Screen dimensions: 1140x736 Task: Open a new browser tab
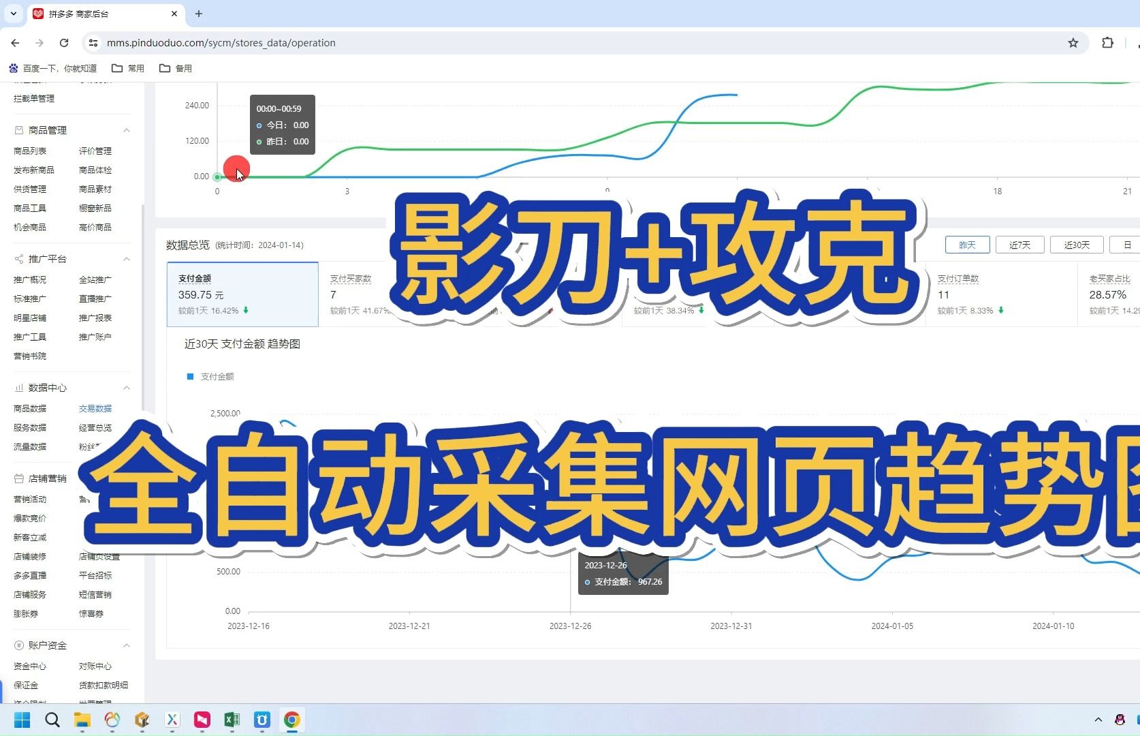(199, 14)
